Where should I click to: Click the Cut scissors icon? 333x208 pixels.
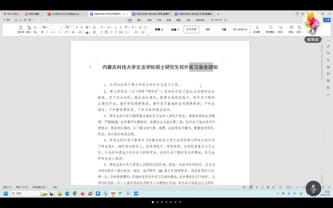coord(35,27)
